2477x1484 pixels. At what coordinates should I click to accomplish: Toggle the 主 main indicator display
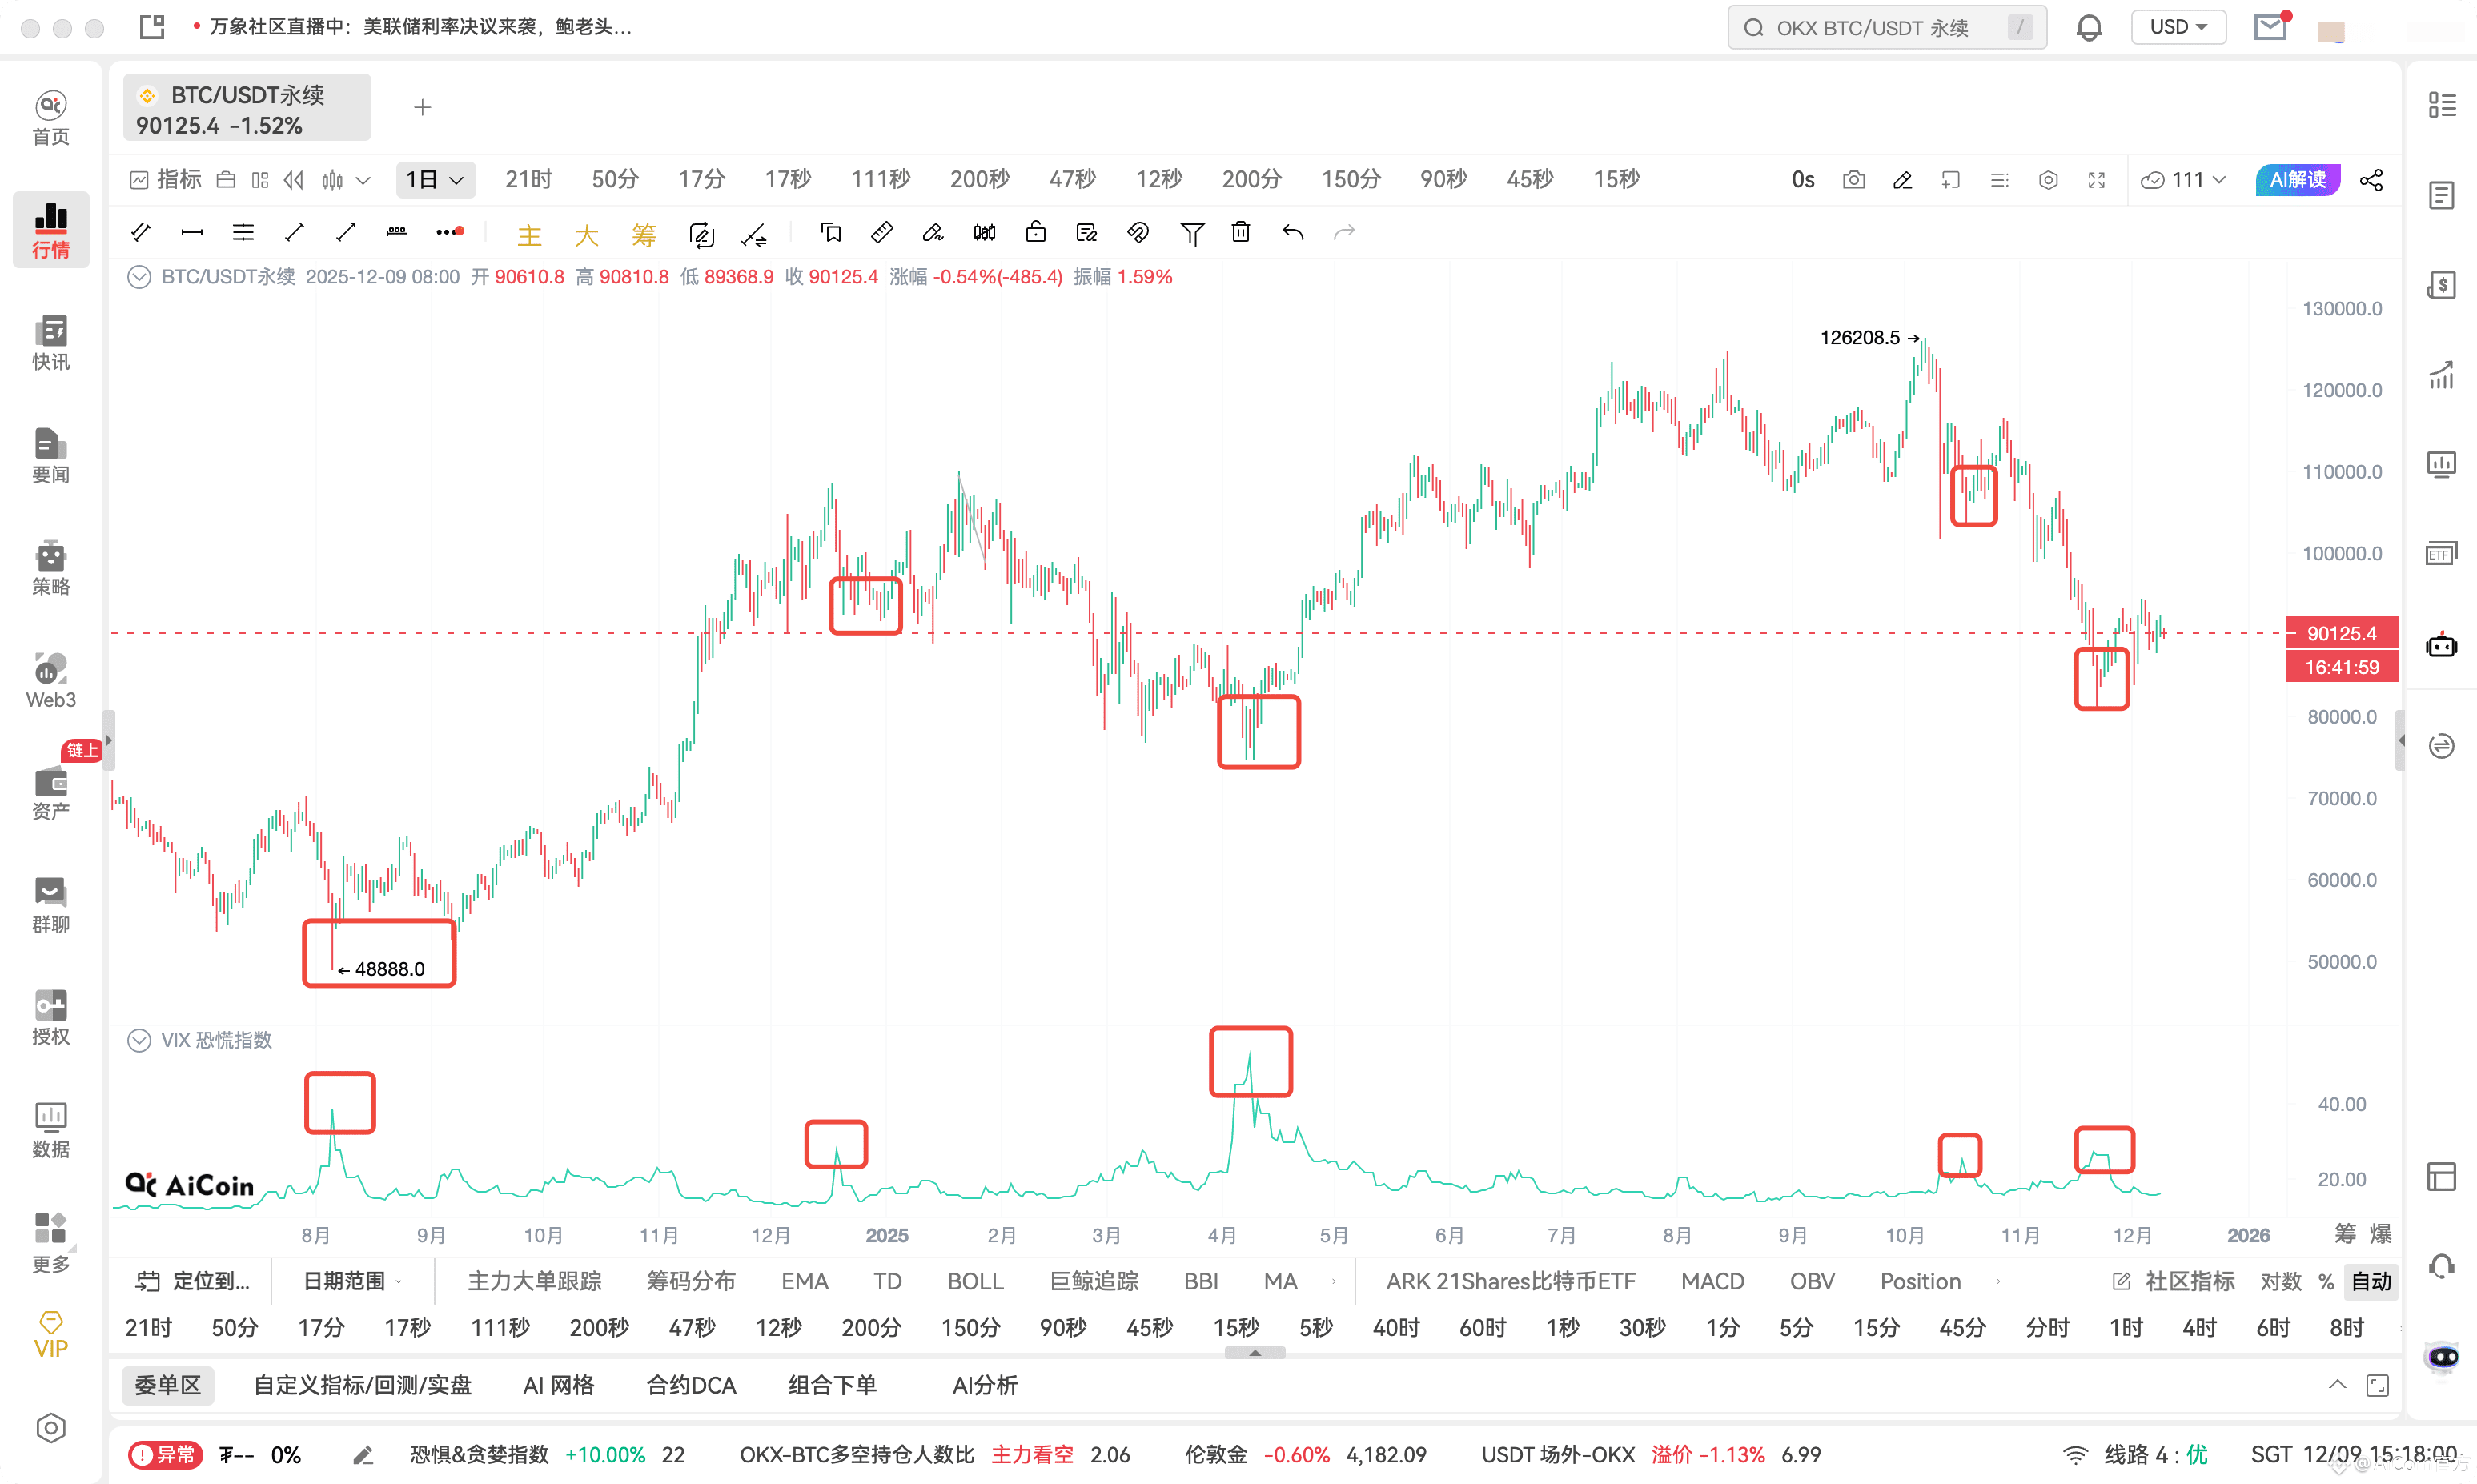[530, 234]
